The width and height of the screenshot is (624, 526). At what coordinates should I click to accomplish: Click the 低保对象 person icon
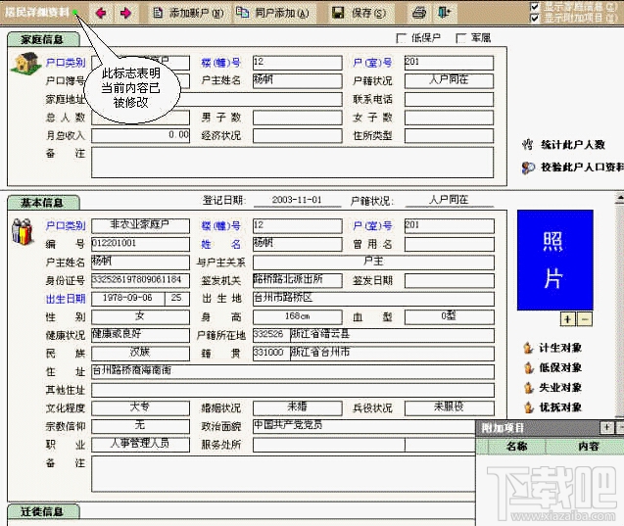tap(529, 367)
